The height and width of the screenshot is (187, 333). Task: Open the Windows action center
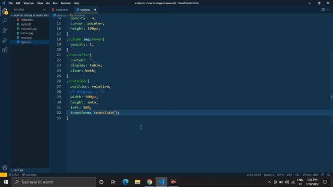coord(325,182)
